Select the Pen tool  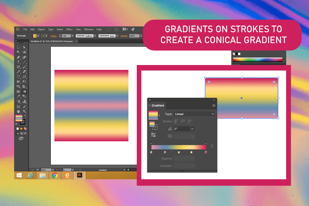(18, 57)
